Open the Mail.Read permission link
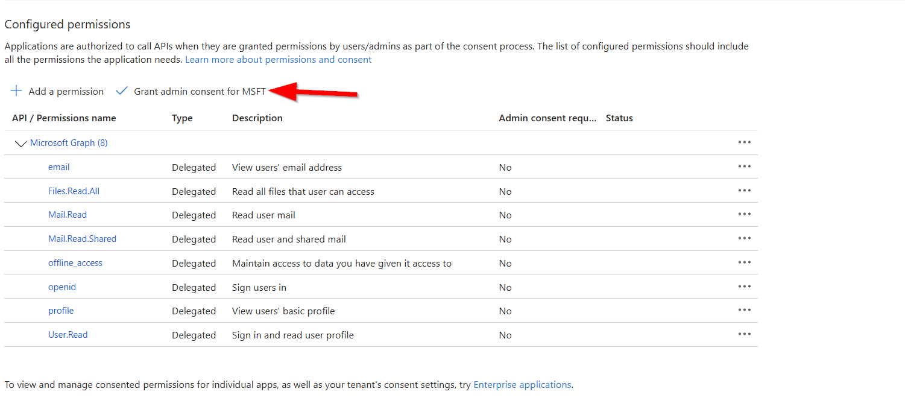Image resolution: width=905 pixels, height=409 pixels. [68, 215]
